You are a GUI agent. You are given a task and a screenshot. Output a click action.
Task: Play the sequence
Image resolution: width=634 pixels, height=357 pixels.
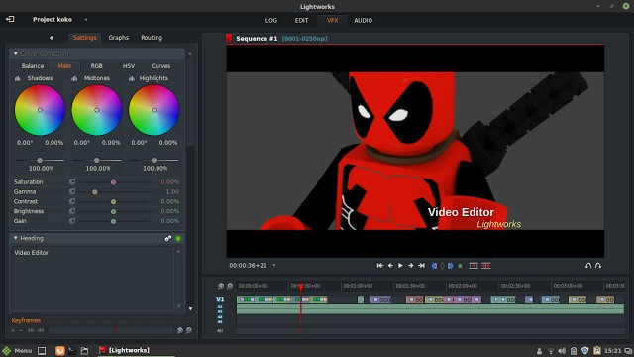400,266
